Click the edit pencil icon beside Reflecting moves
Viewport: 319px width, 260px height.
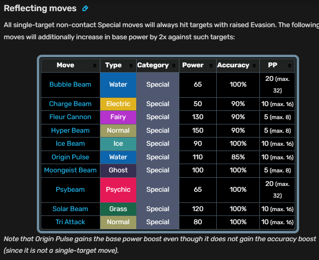click(85, 8)
